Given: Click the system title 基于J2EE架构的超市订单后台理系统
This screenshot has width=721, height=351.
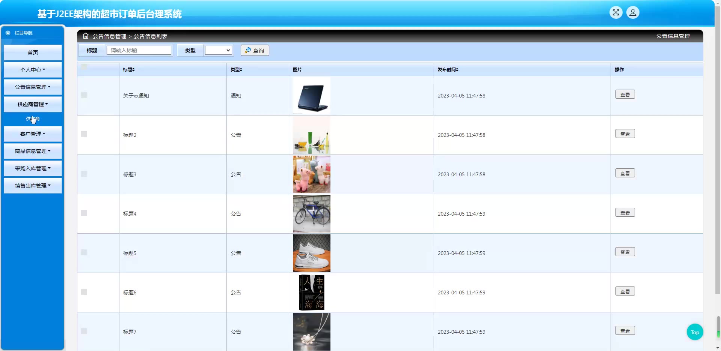Looking at the screenshot, I should point(109,14).
